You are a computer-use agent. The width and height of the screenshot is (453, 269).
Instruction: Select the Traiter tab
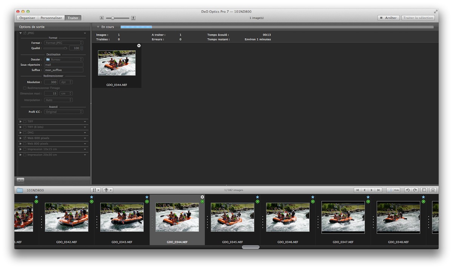pyautogui.click(x=73, y=18)
